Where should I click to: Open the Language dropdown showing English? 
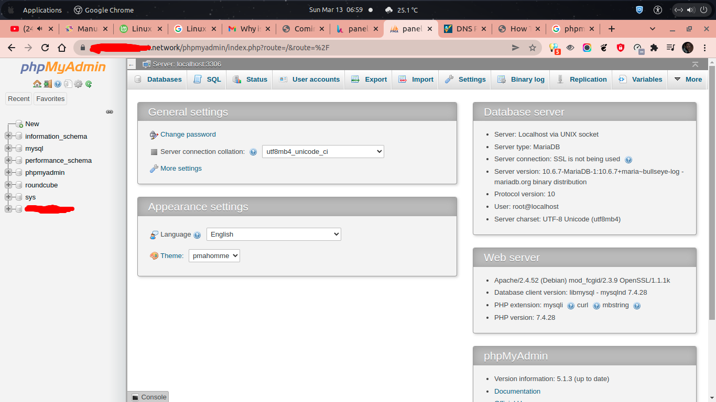pos(274,234)
